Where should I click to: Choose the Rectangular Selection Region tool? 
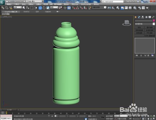[32, 8]
